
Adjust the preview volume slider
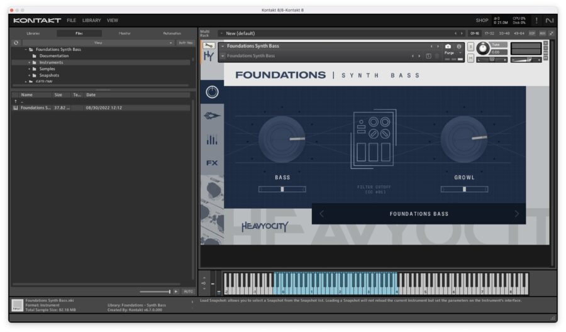pyautogui.click(x=155, y=292)
